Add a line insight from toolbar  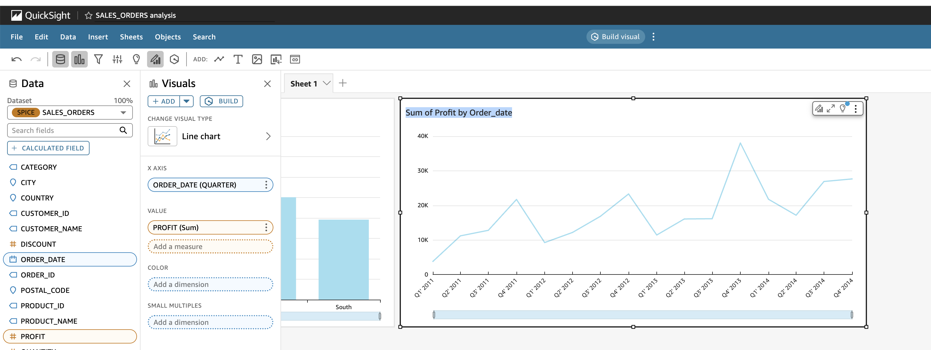pyautogui.click(x=219, y=59)
